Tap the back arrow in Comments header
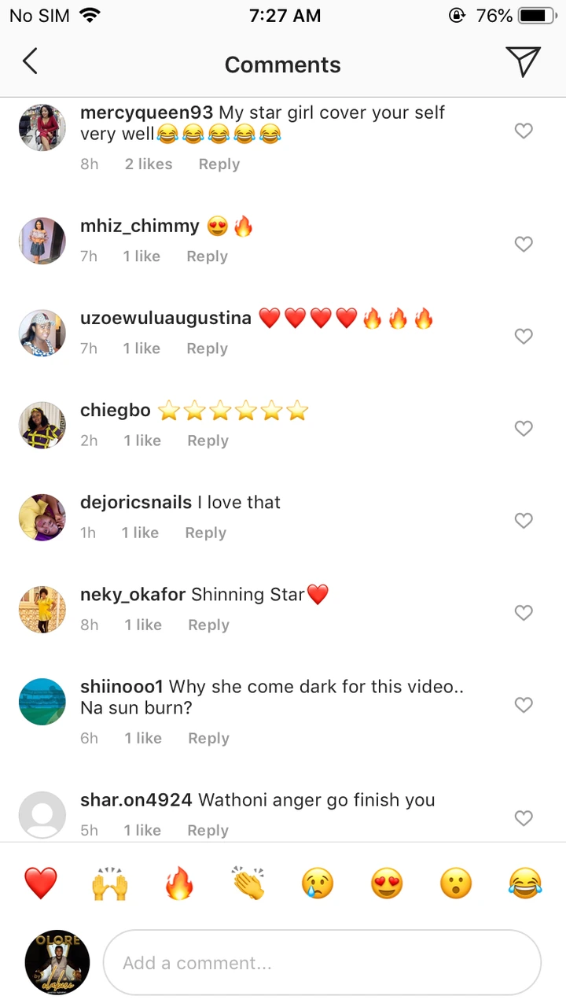Image resolution: width=566 pixels, height=1007 pixels. pyautogui.click(x=30, y=61)
